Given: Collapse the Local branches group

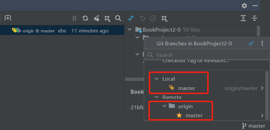Looking at the screenshot, I should (x=157, y=79).
